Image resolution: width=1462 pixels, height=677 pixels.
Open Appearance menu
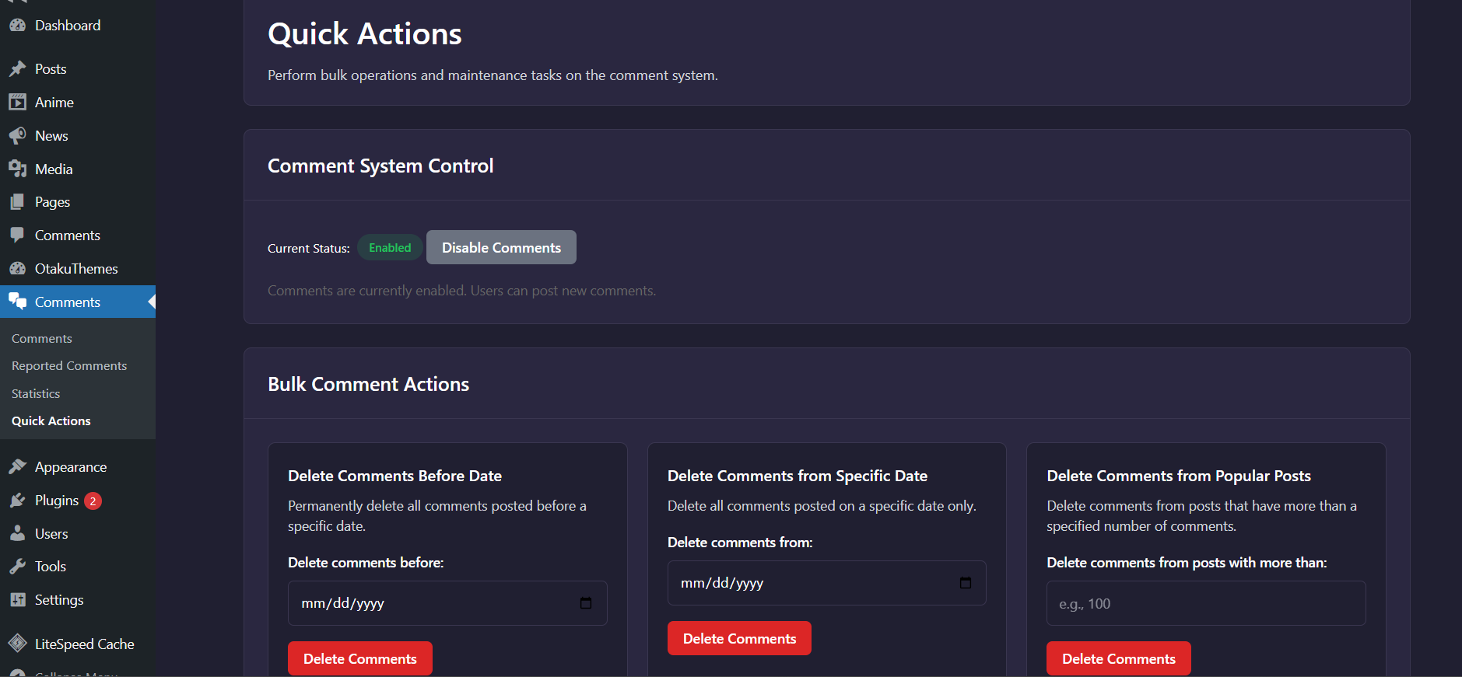[78, 467]
